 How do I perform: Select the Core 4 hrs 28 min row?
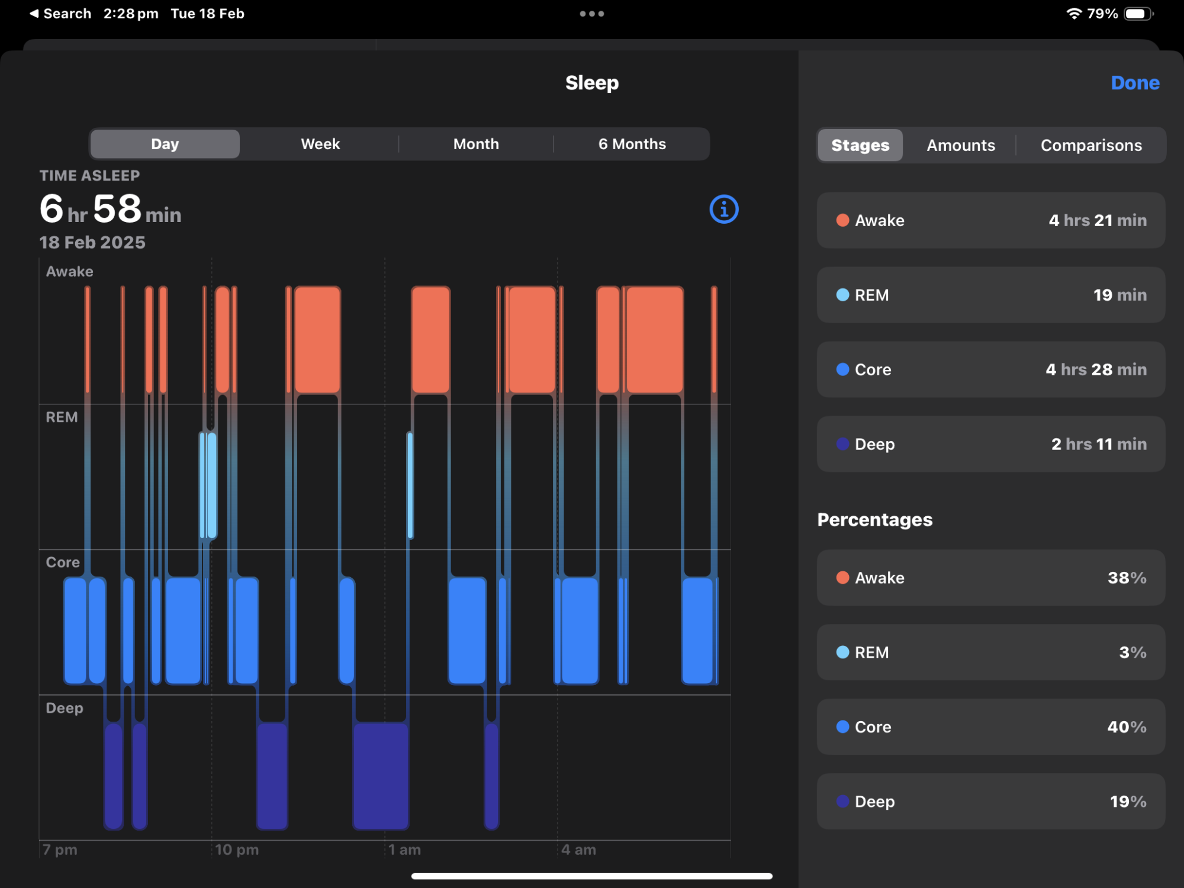pyautogui.click(x=990, y=369)
